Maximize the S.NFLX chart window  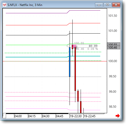click(108, 5)
